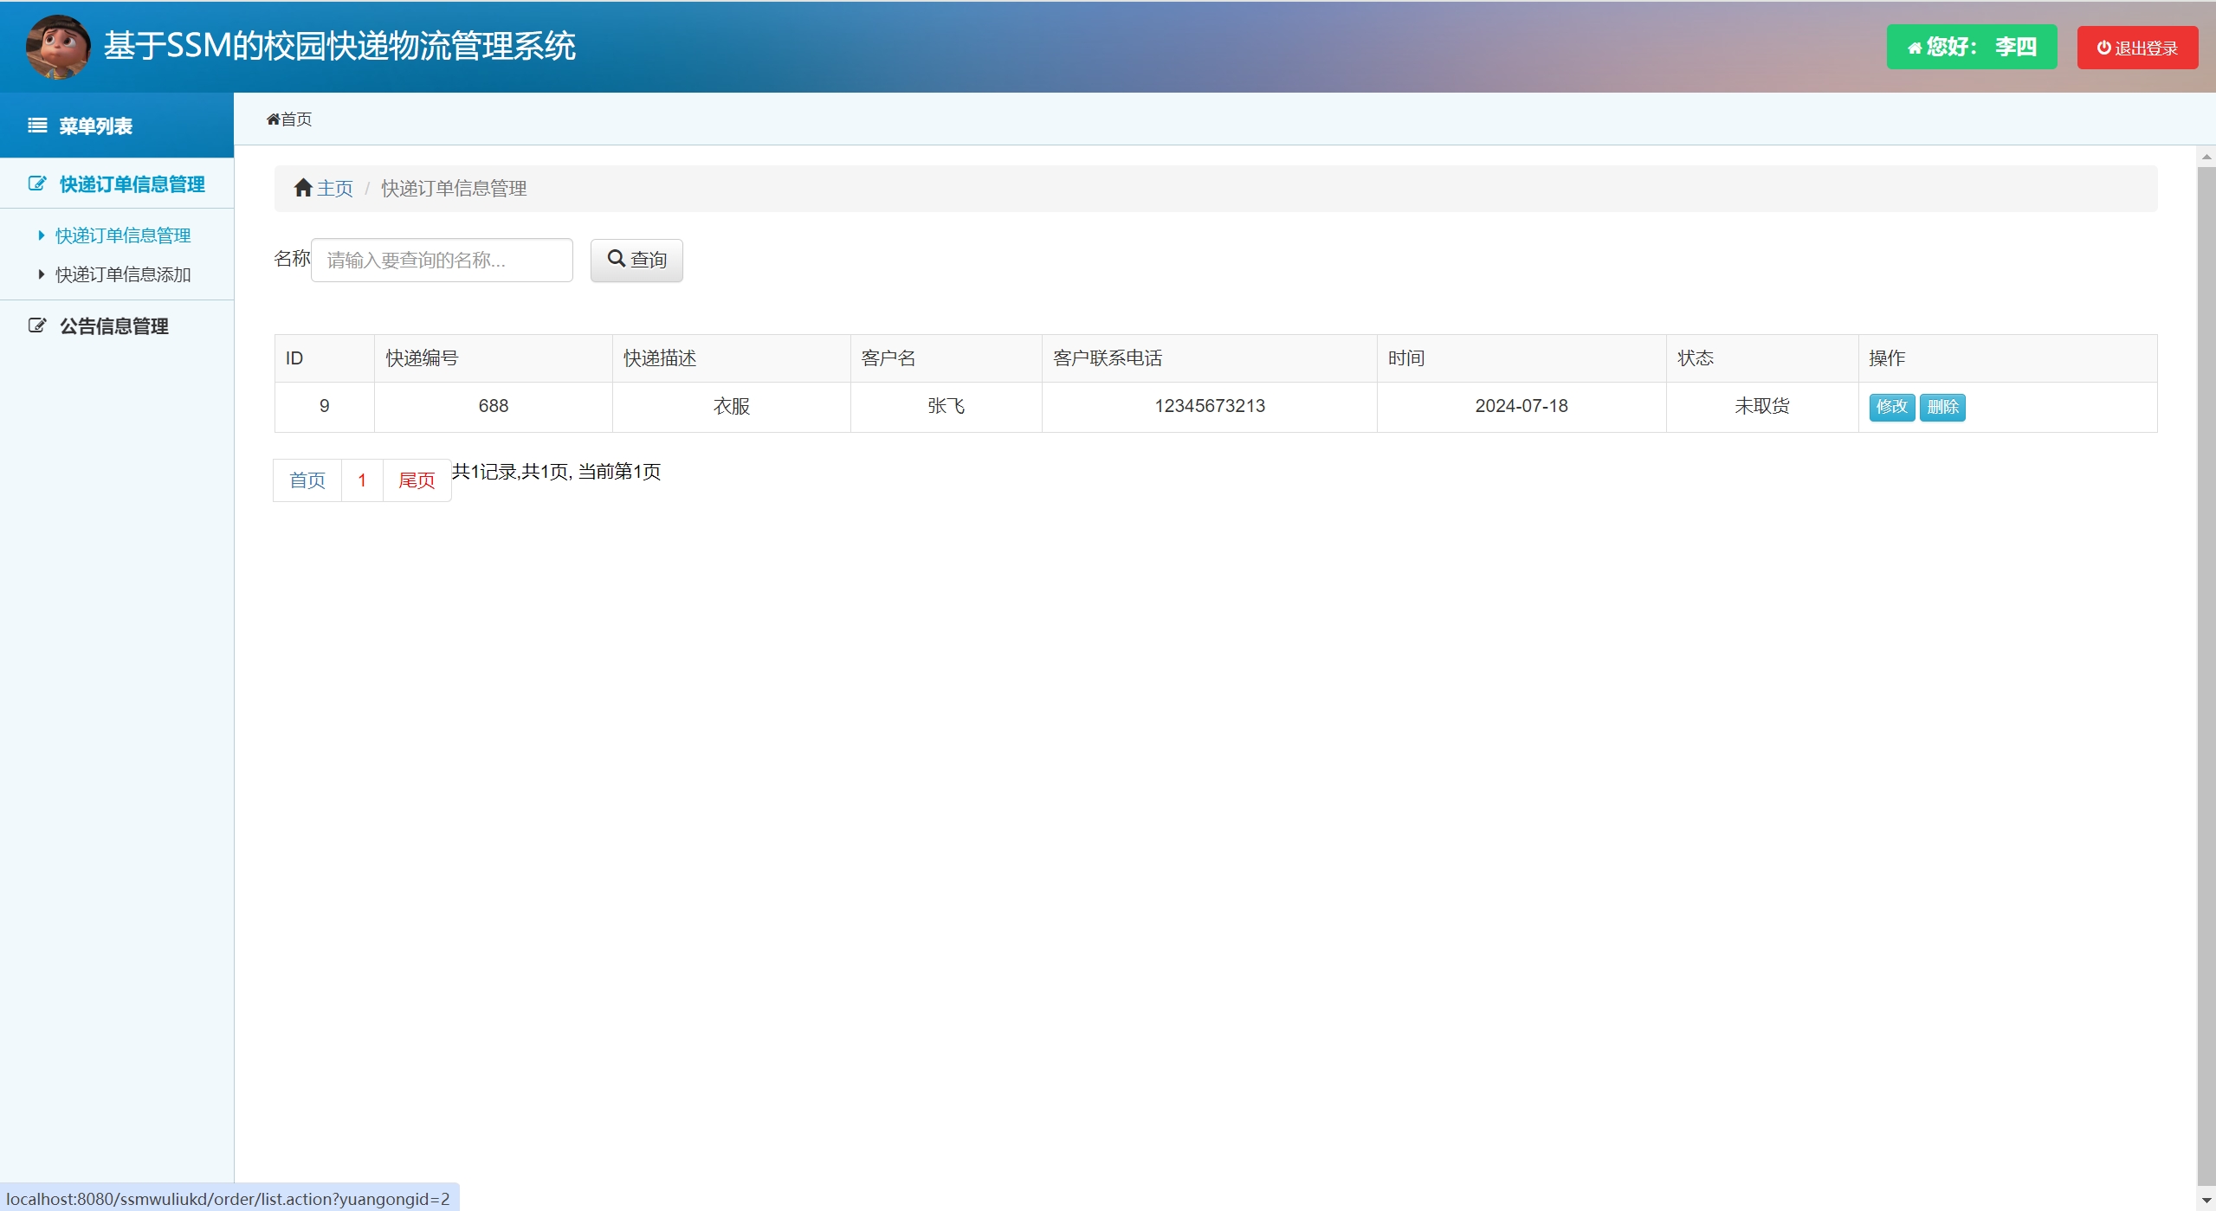
Task: Click the 主页 breadcrumb link
Action: tap(334, 189)
